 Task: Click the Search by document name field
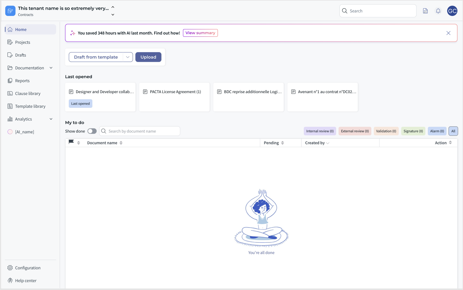140,131
